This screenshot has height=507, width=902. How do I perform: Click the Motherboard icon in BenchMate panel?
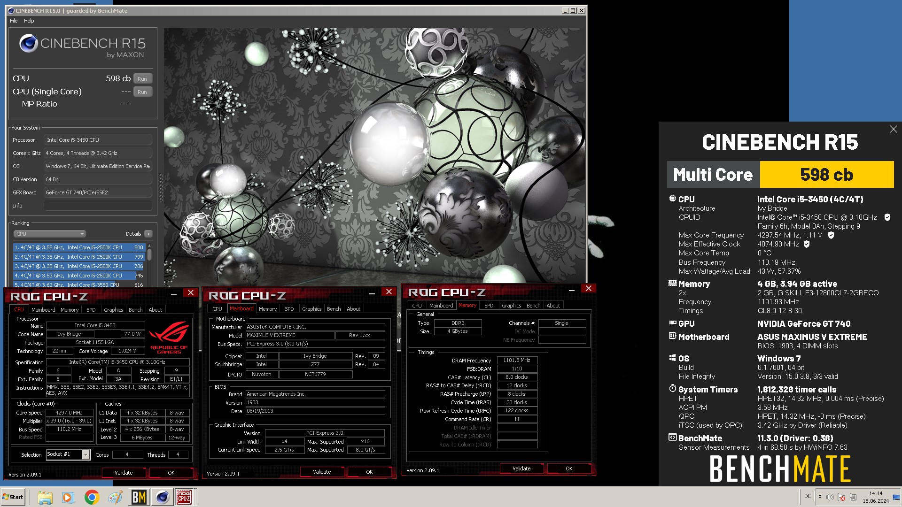click(x=672, y=336)
